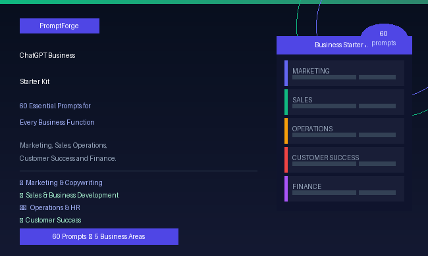Screen dimensions: 428x256
Task: Click the 'ChatGPT Business' title text
Action: [47, 56]
